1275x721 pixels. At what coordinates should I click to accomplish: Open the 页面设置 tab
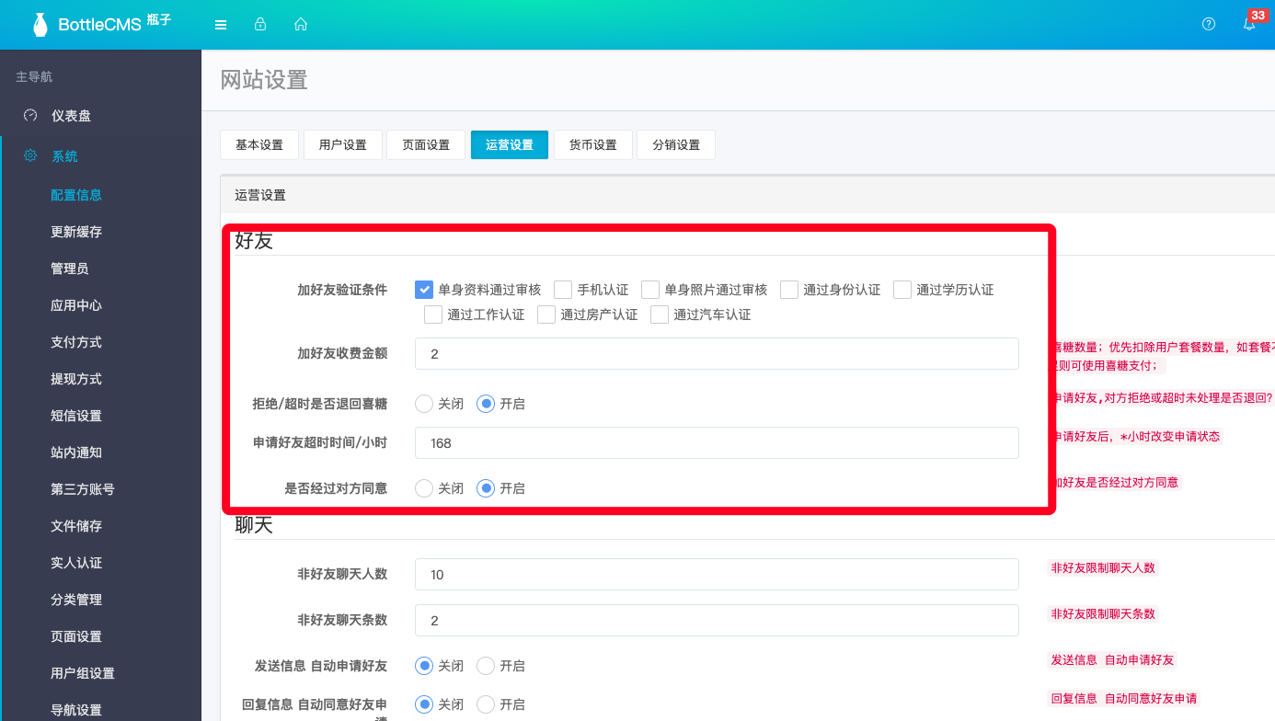(x=426, y=145)
